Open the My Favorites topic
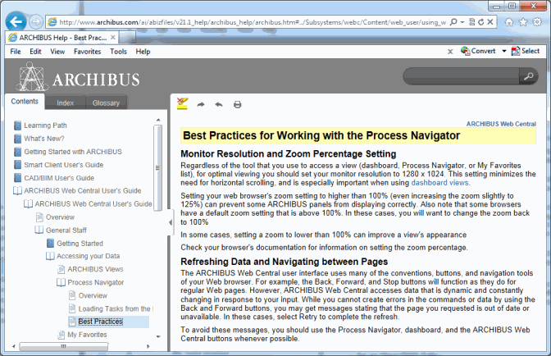Image resolution: width=551 pixels, height=356 pixels. point(82,335)
